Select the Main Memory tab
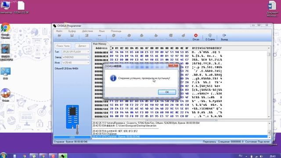Viewport: 281px width, 158px height. tap(100, 44)
